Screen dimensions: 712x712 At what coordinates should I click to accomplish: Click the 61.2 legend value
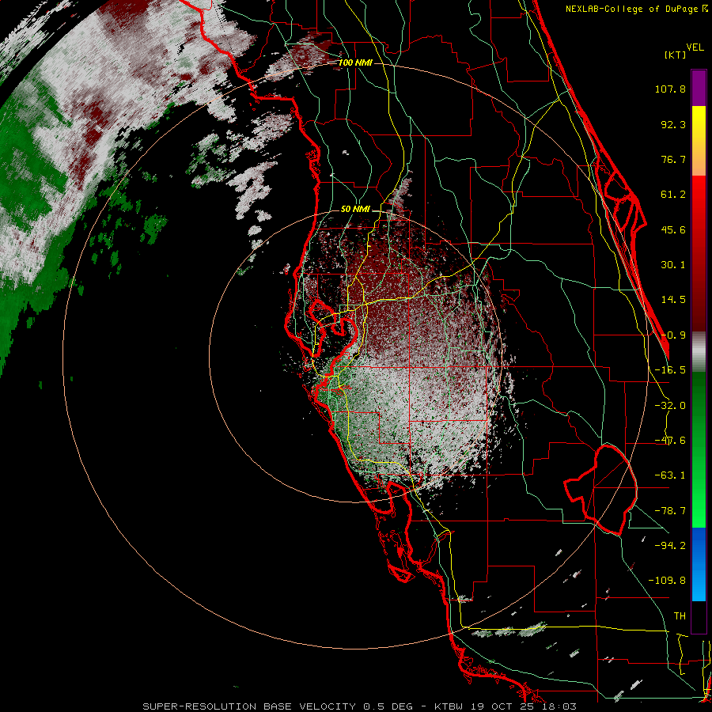click(x=673, y=195)
